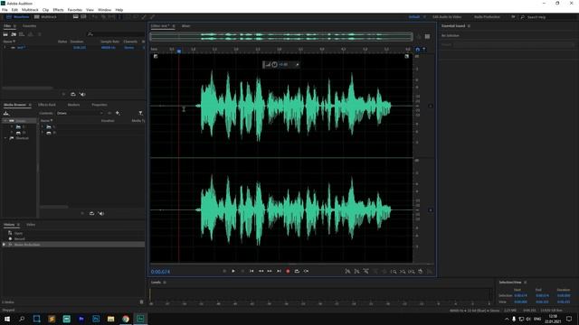
Task: Click the filter funnel icon in Media Browser
Action: [x=141, y=113]
